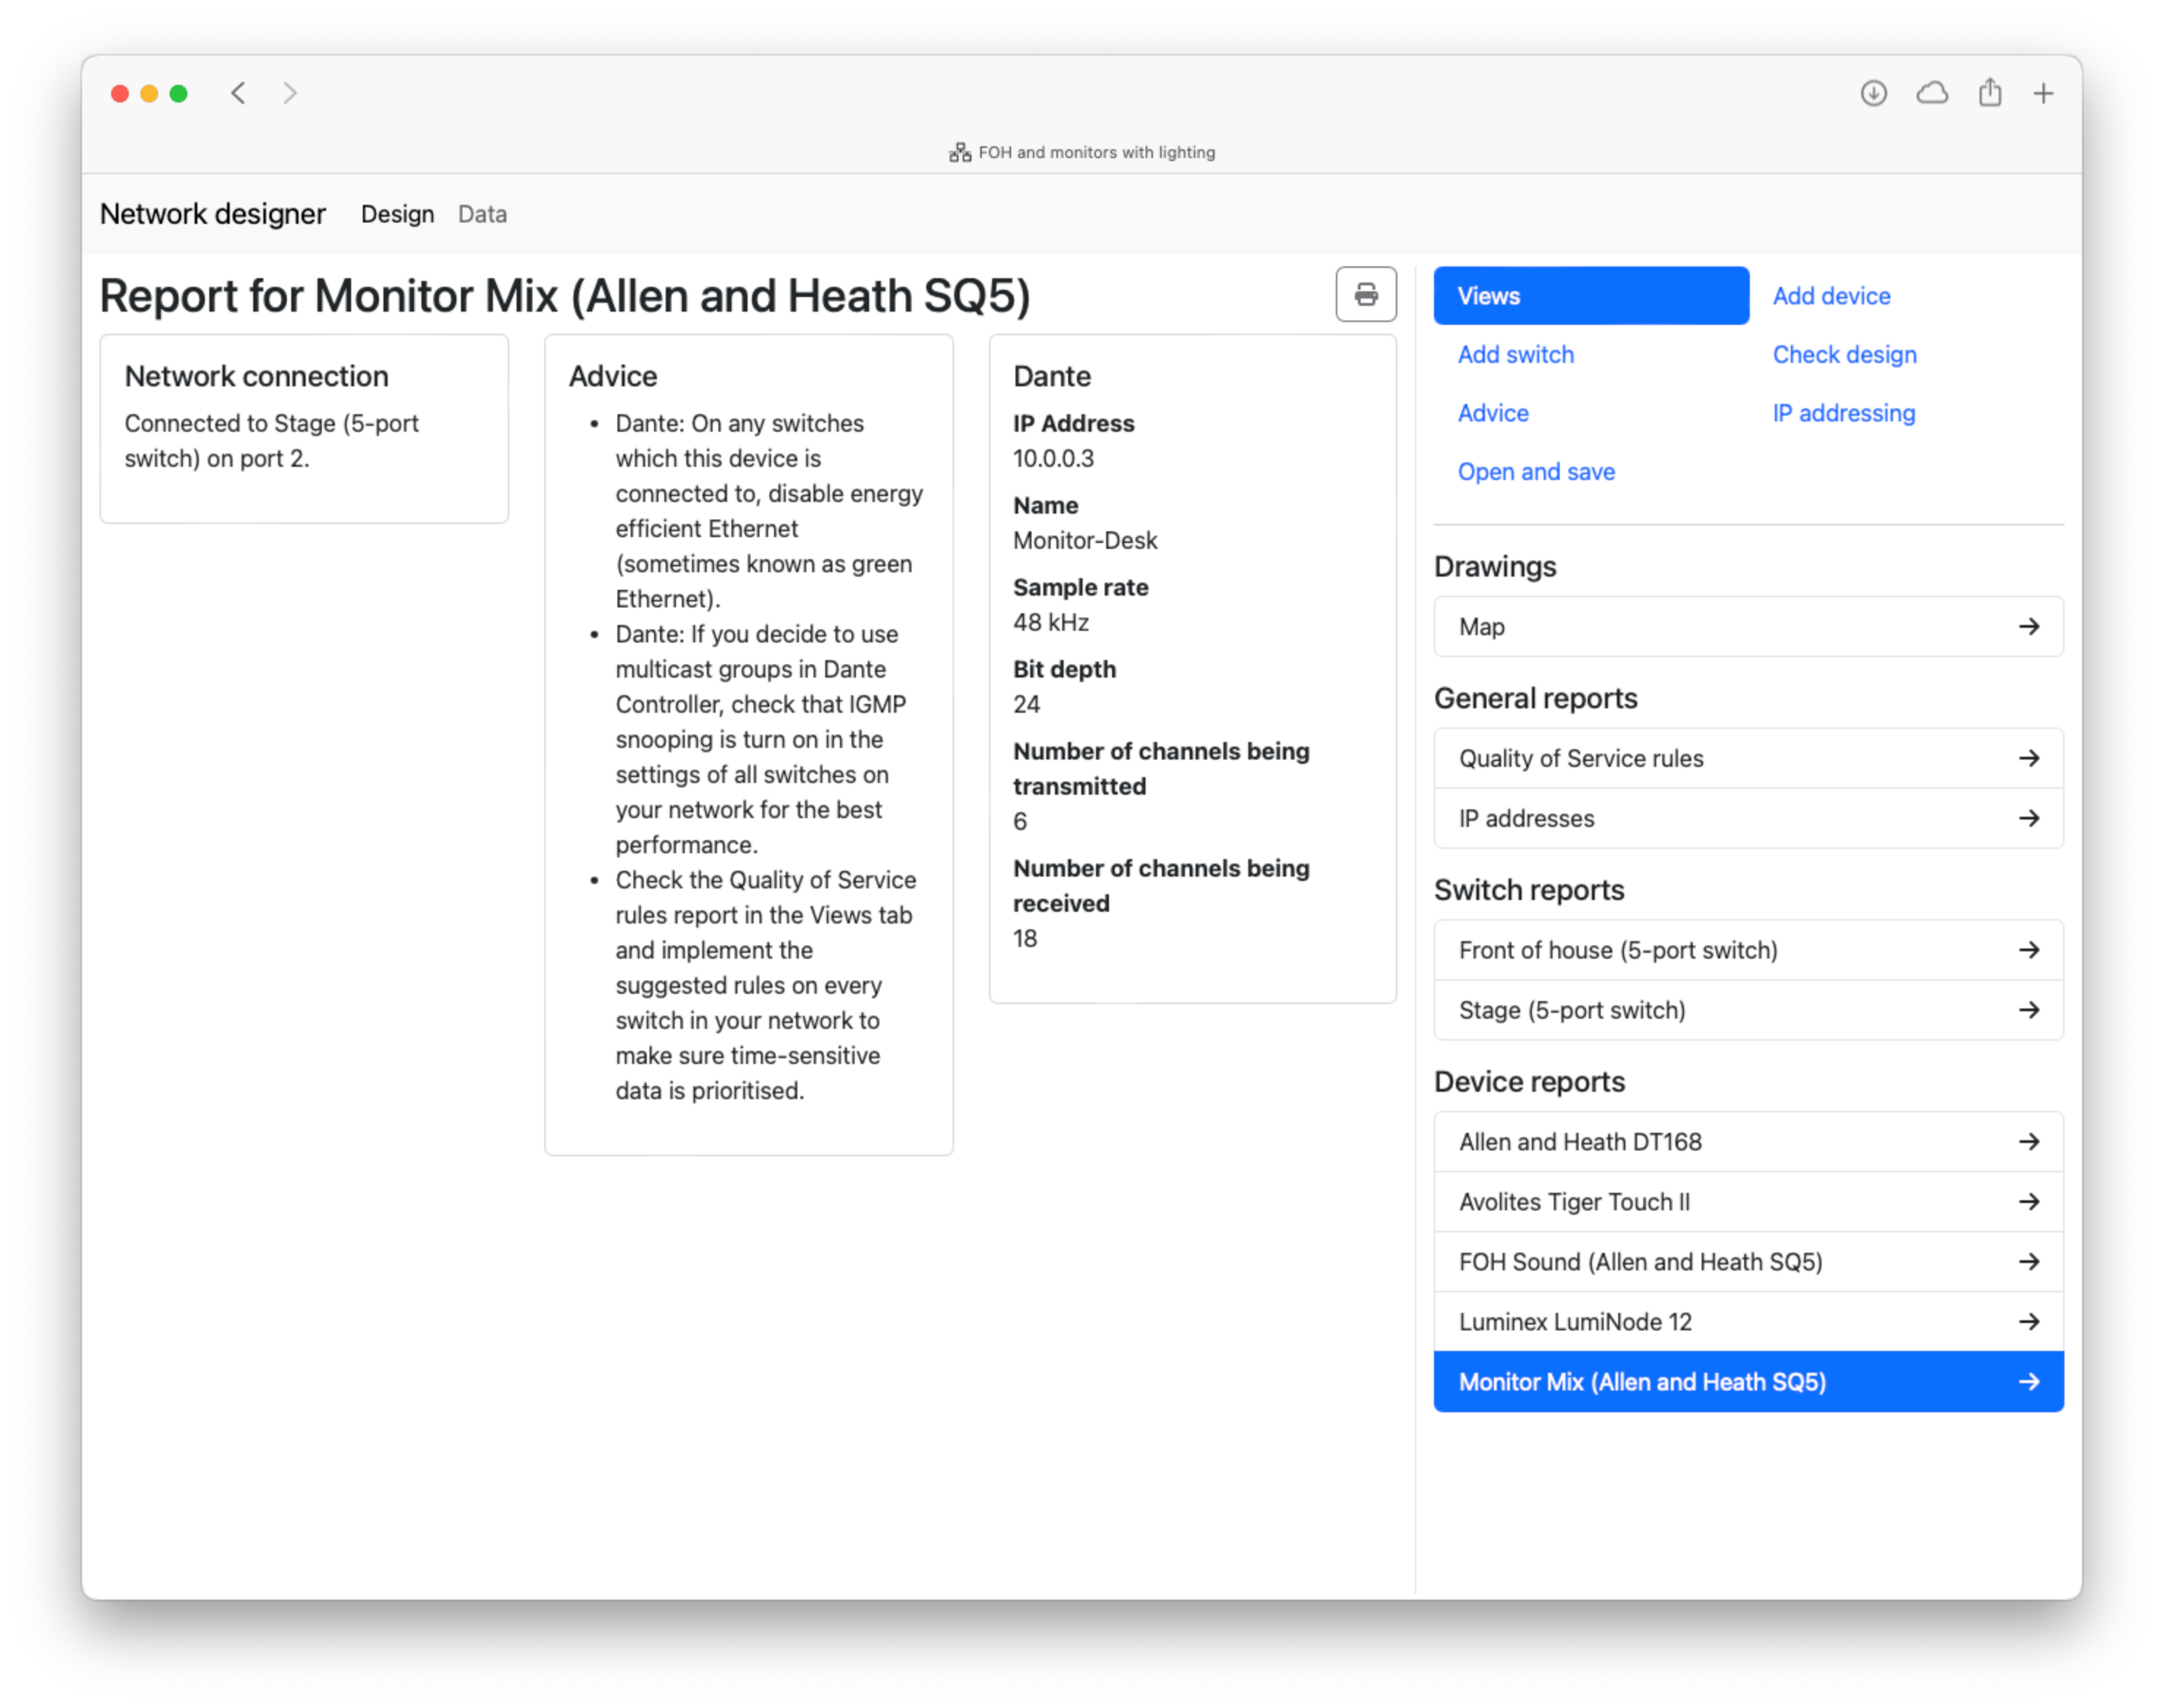Screen dimensions: 2164x1708
Task: Go back with the left chevron
Action: [x=238, y=93]
